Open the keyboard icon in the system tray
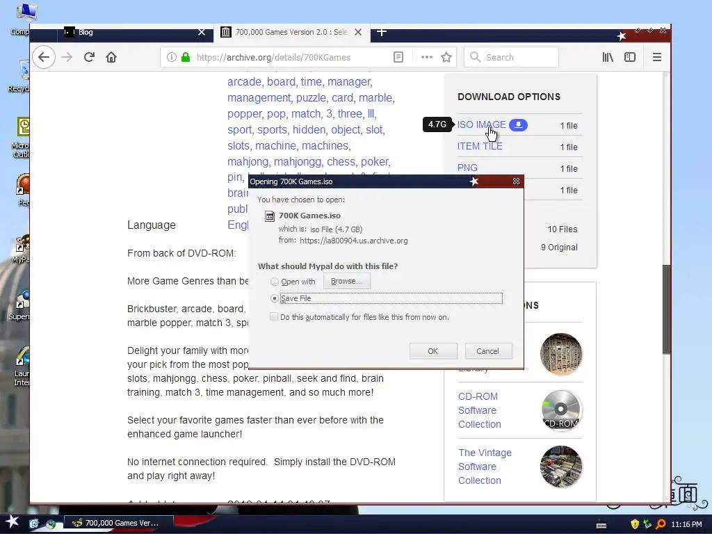 pos(601,525)
